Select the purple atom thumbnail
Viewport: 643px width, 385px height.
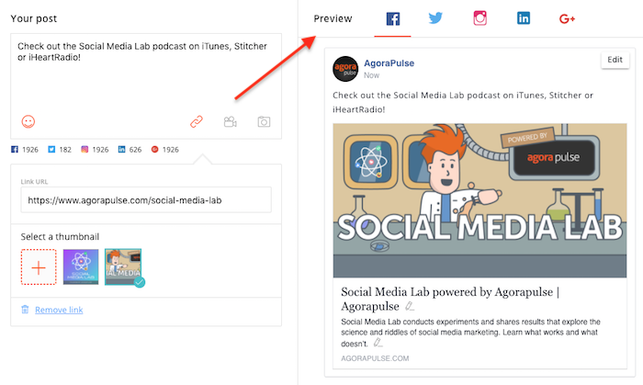81,266
